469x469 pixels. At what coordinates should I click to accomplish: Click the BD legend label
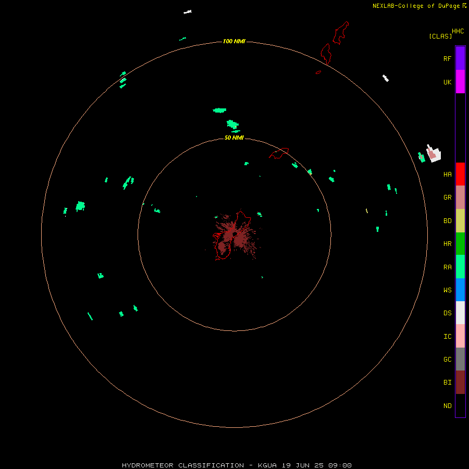447,221
